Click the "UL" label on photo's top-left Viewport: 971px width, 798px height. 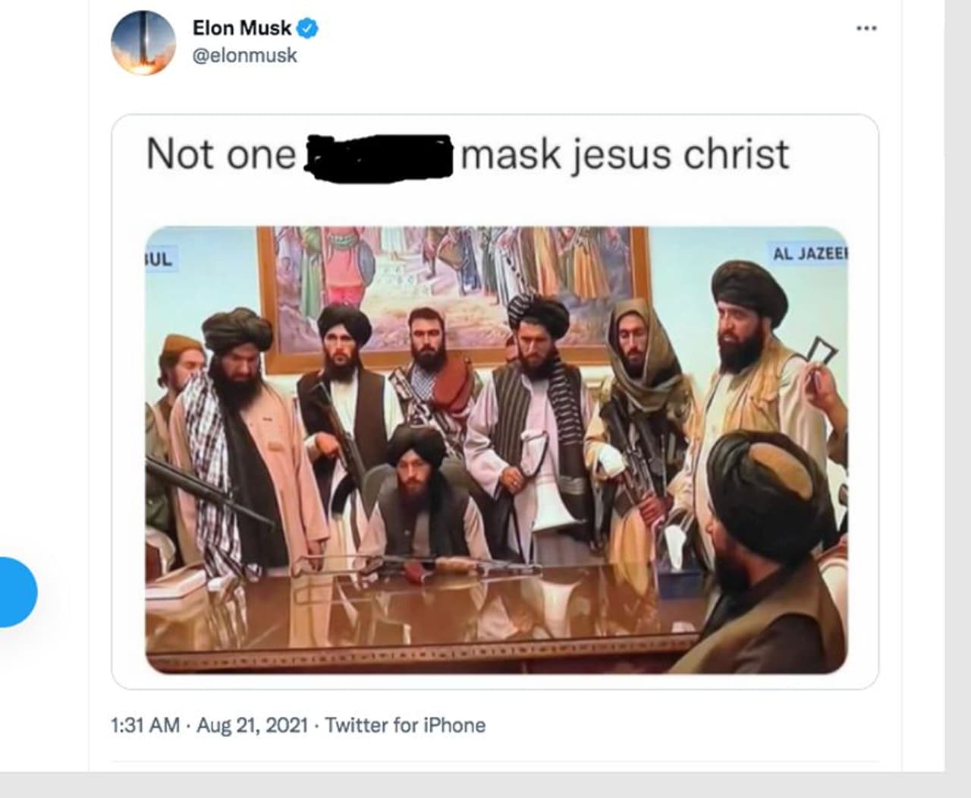tap(159, 259)
